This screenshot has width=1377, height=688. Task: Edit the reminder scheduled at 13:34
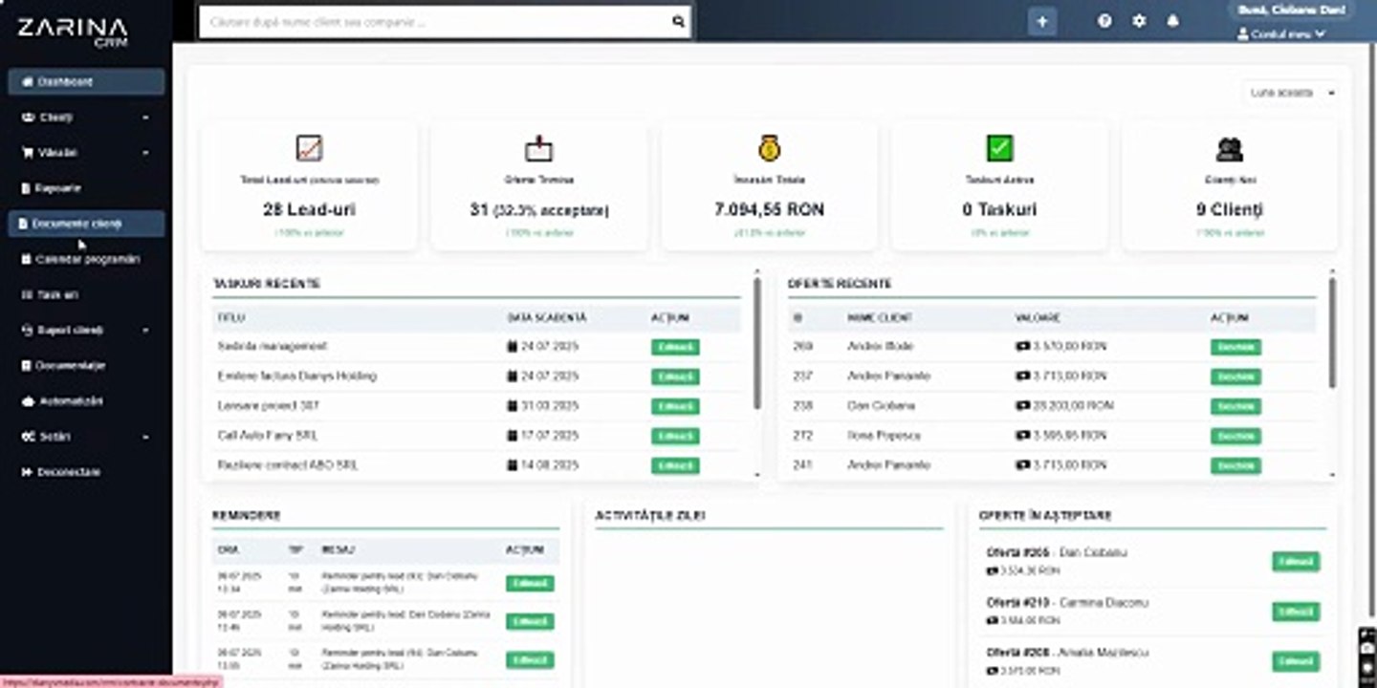coord(530,583)
